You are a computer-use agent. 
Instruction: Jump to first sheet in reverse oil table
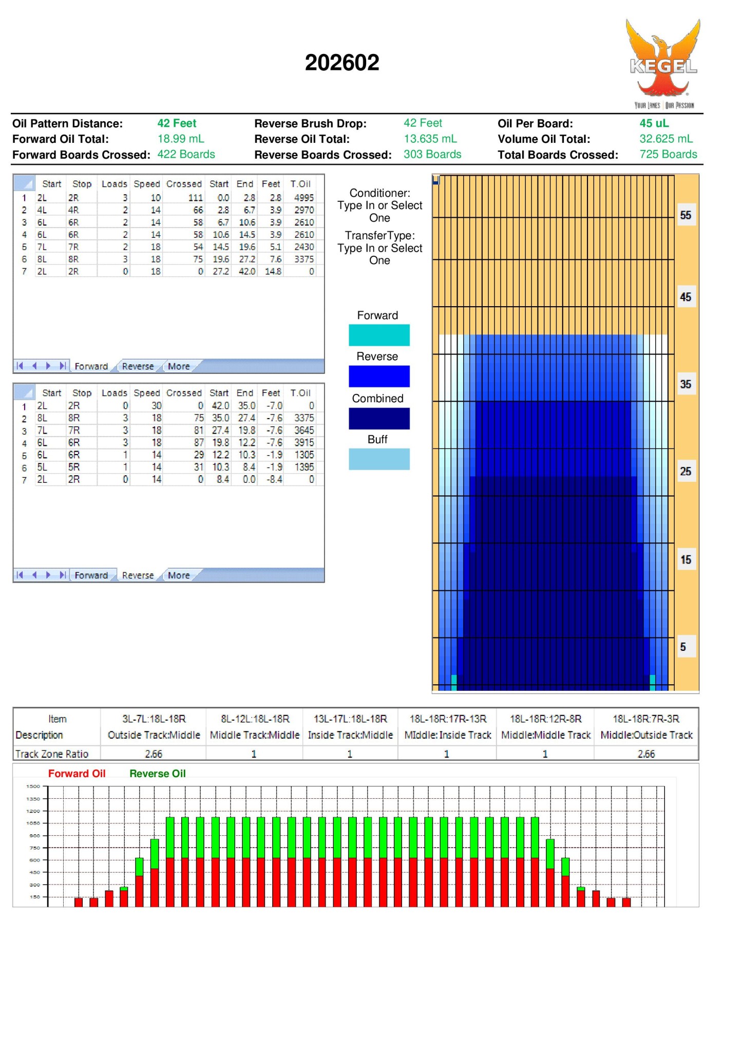pyautogui.click(x=20, y=575)
